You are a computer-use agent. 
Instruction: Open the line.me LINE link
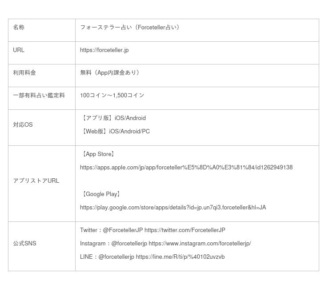[180, 257]
